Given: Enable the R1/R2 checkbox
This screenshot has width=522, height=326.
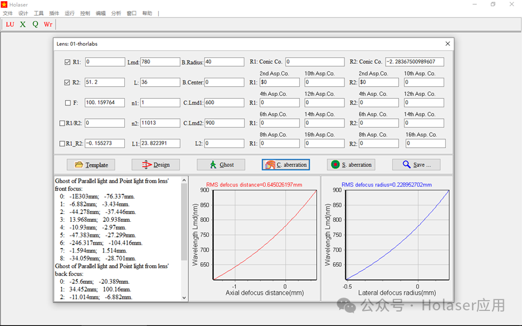Looking at the screenshot, I should [62, 124].
